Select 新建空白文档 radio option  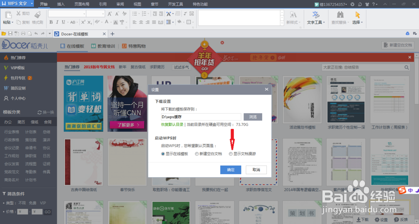(x=197, y=154)
